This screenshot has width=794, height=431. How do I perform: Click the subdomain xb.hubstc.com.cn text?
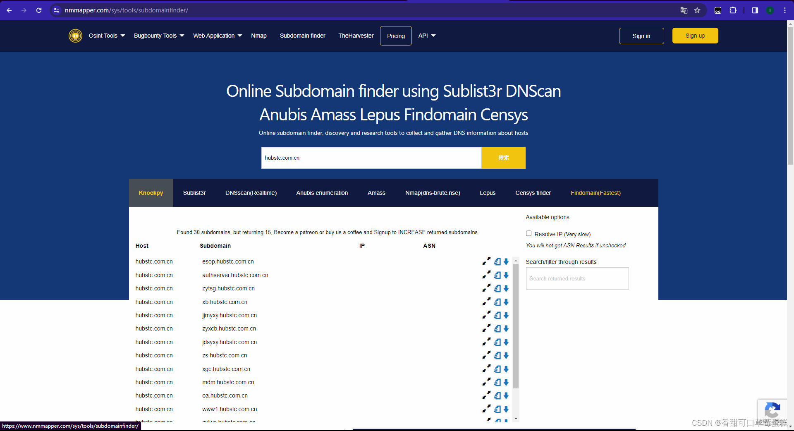click(225, 302)
